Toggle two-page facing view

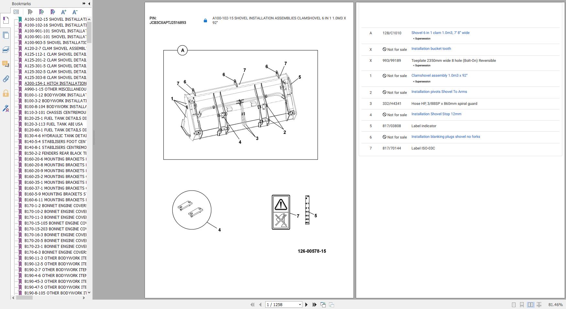(x=530, y=304)
